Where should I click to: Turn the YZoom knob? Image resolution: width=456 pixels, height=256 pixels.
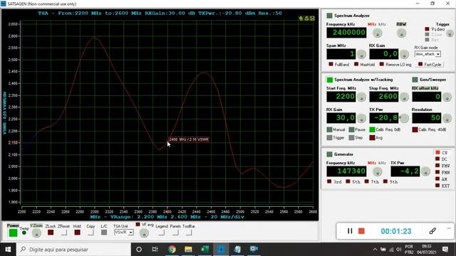(x=36, y=233)
